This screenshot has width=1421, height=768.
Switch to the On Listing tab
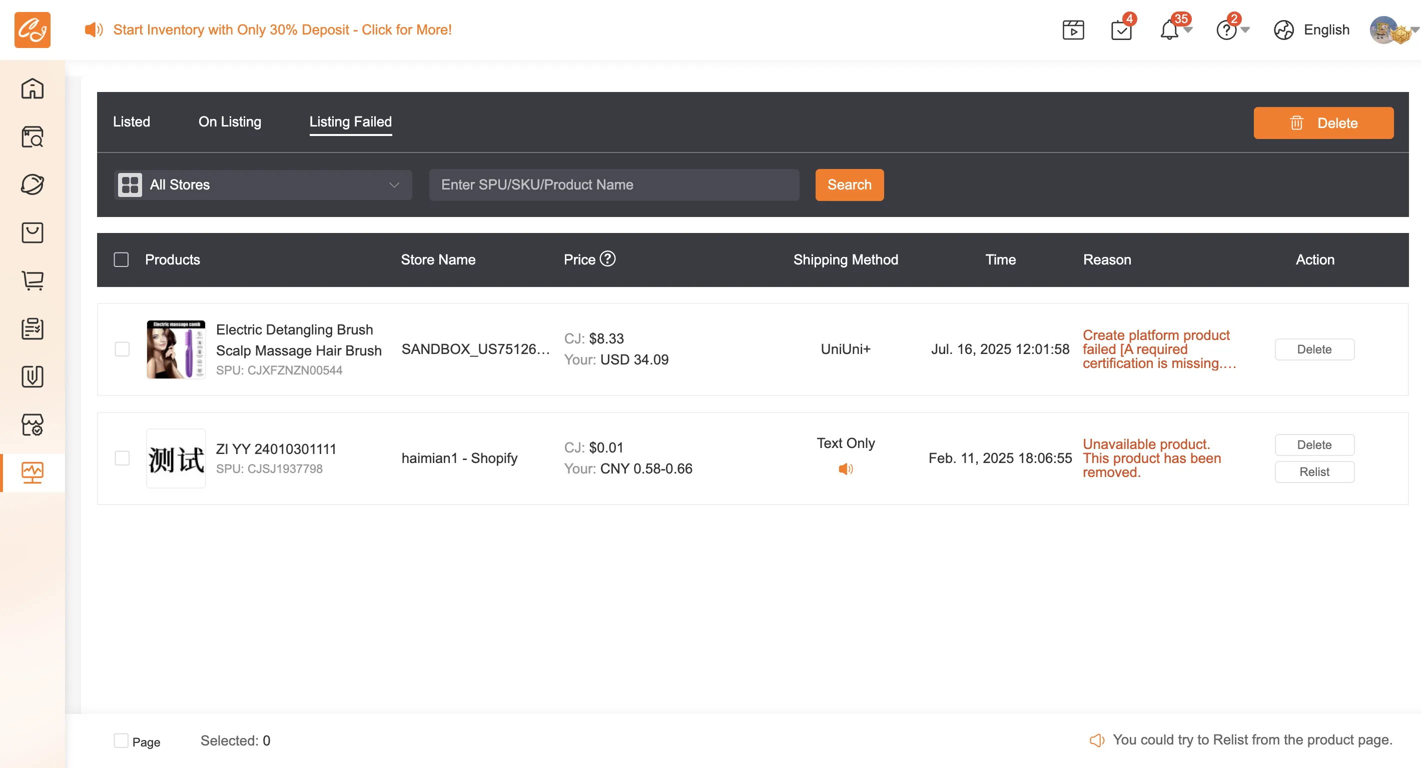coord(230,121)
